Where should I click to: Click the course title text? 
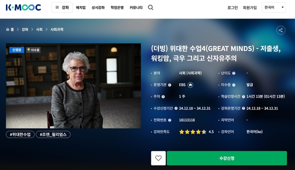[x=216, y=53]
